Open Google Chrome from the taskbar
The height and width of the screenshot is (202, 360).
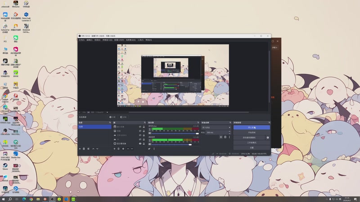[31, 199]
